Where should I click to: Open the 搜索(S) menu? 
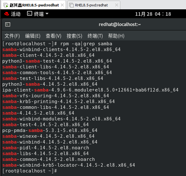click(74, 36)
